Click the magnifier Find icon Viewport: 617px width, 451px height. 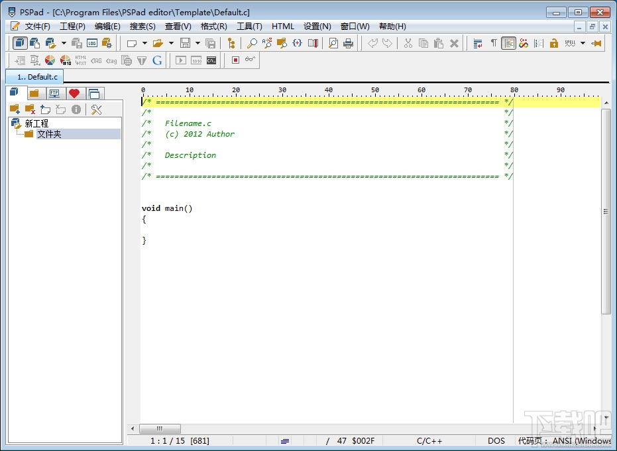(x=252, y=43)
